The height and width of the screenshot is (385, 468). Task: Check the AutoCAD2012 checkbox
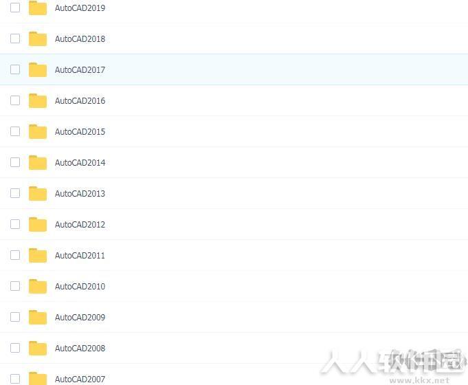pos(15,224)
